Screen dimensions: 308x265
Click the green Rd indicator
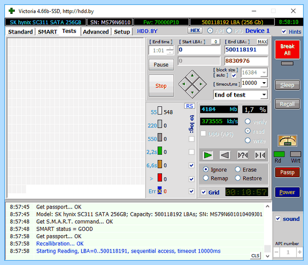pos(279,154)
